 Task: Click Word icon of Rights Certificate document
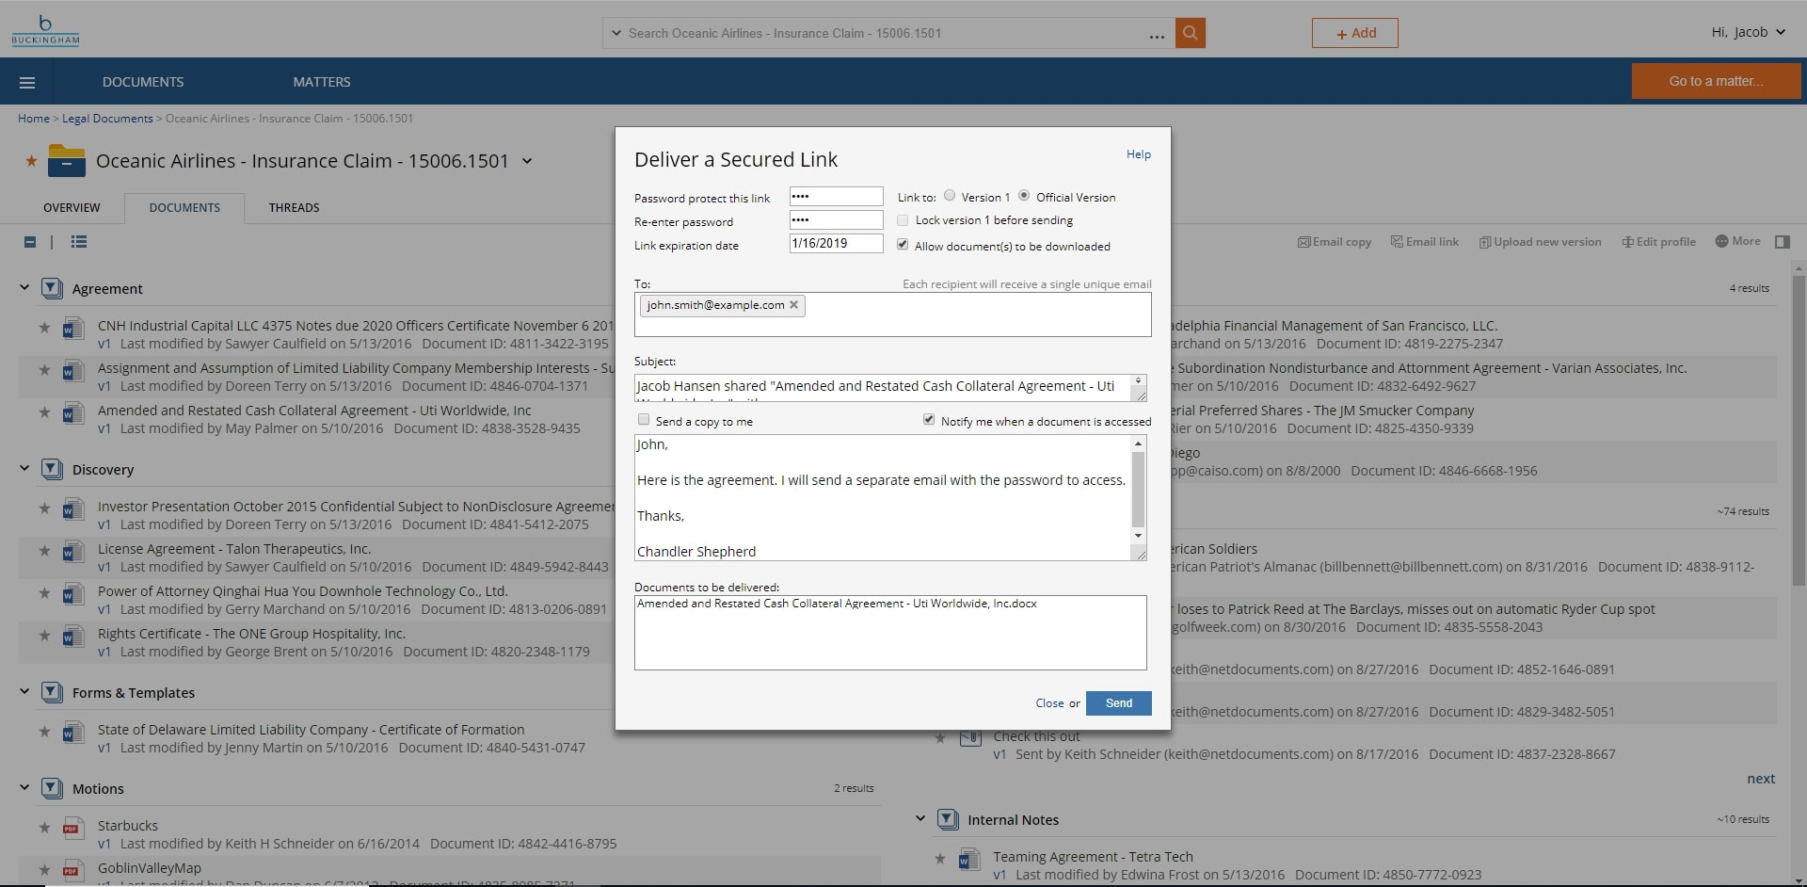tap(72, 637)
